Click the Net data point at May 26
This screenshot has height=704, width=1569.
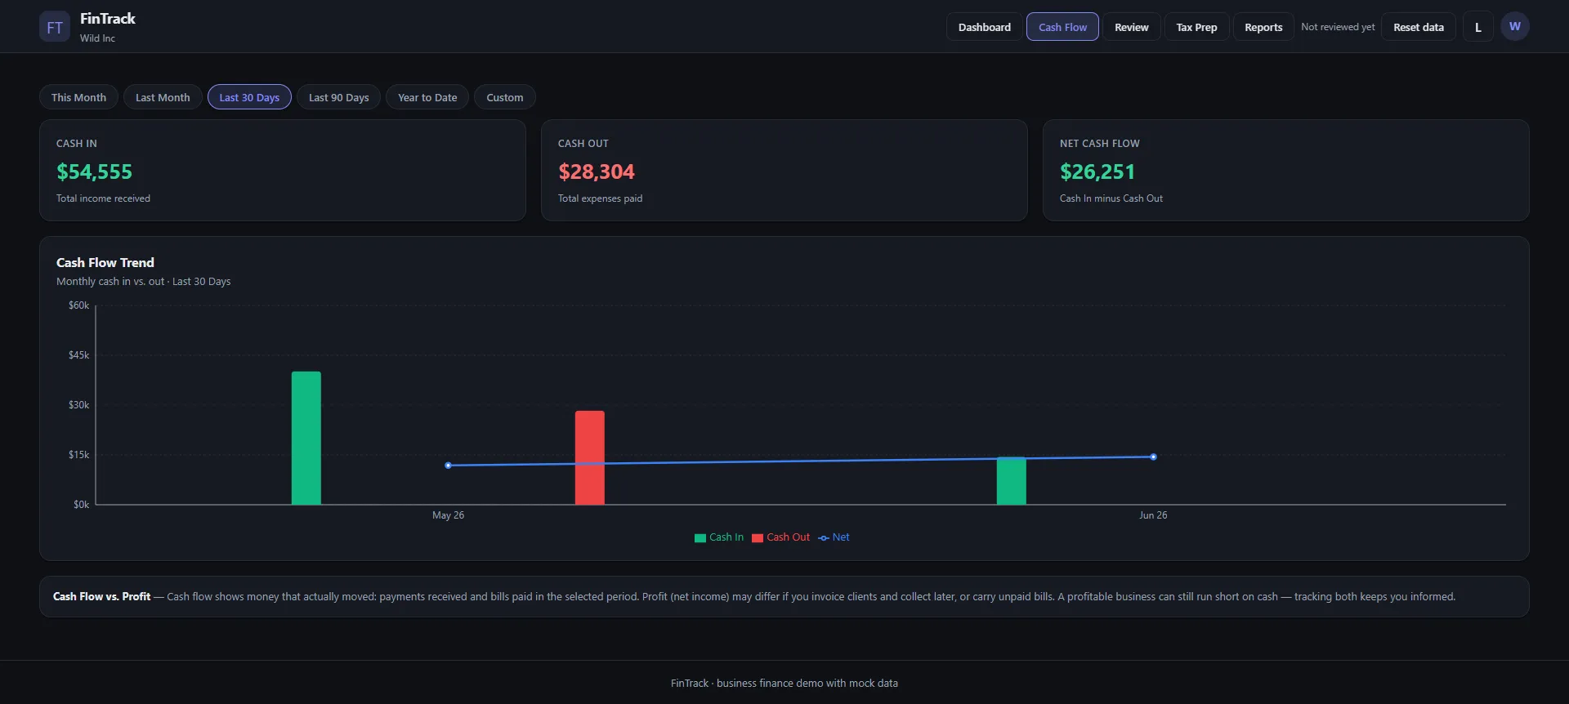[x=448, y=466]
